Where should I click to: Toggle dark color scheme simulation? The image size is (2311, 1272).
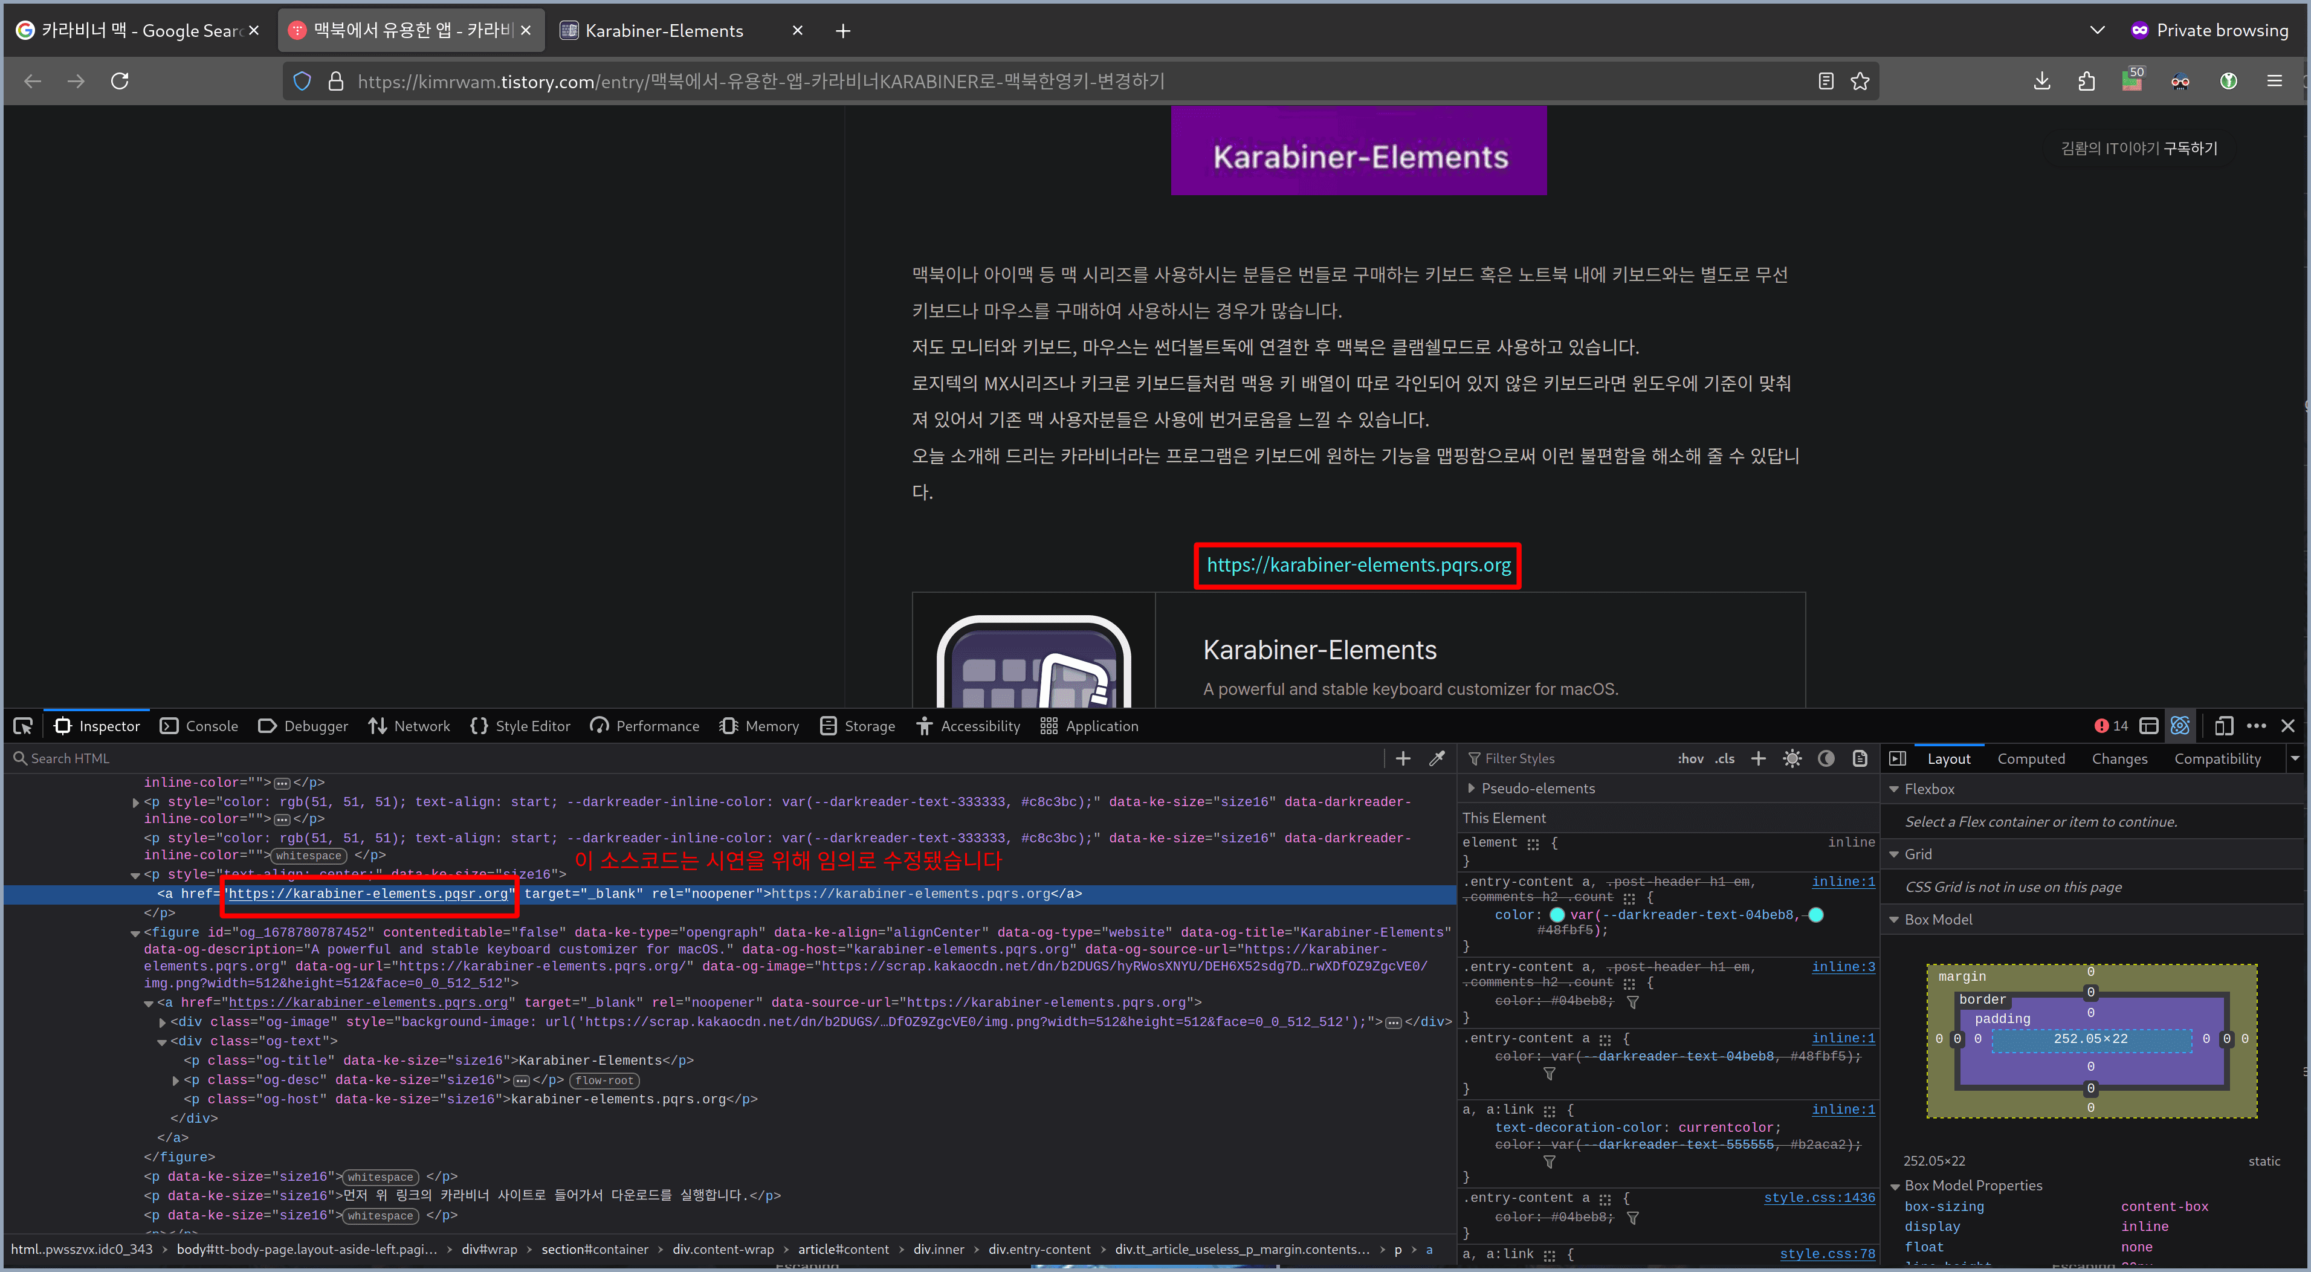pos(1826,758)
